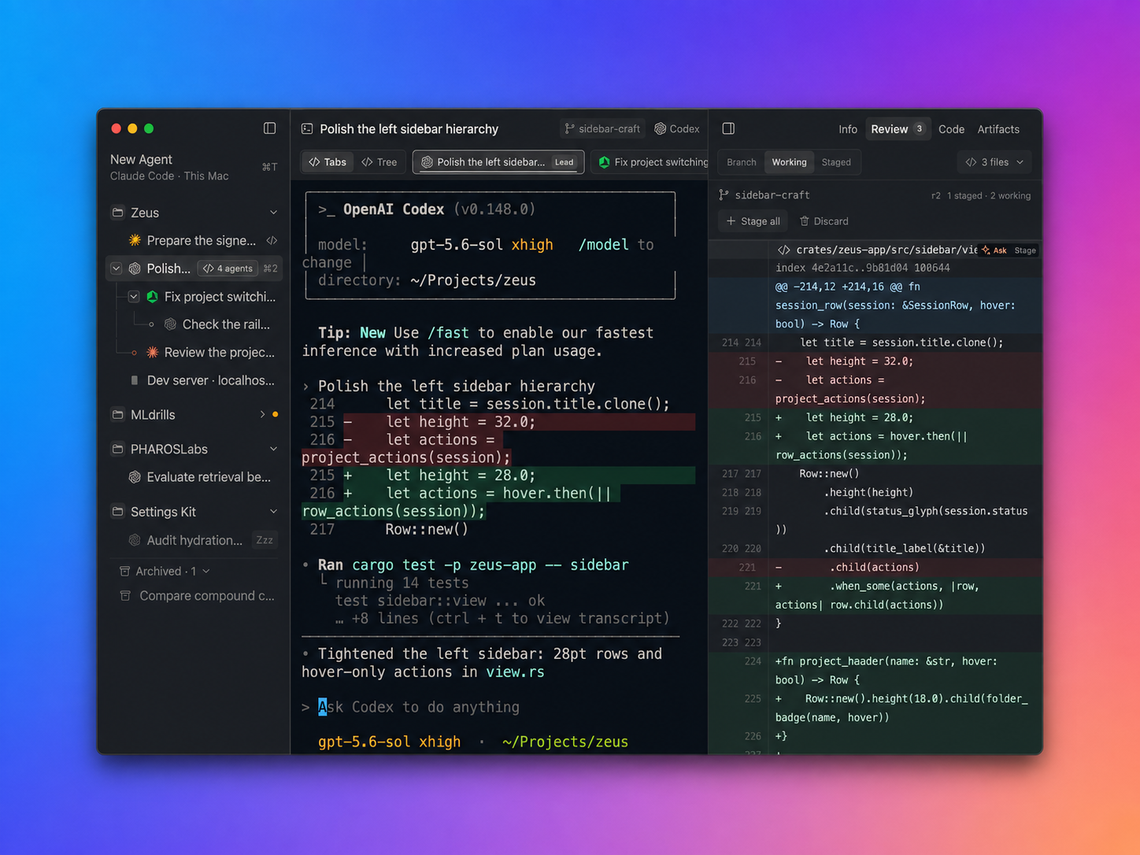Click the Dev server terminal block icon
The width and height of the screenshot is (1140, 855).
click(x=135, y=380)
